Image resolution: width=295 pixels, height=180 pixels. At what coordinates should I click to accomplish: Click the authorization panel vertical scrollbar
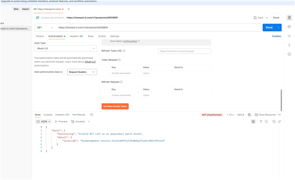[x=281, y=100]
